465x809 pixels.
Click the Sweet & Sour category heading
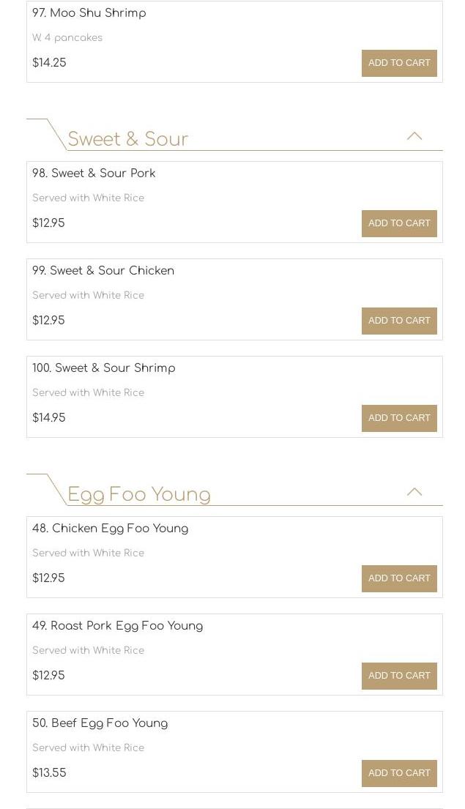(128, 139)
